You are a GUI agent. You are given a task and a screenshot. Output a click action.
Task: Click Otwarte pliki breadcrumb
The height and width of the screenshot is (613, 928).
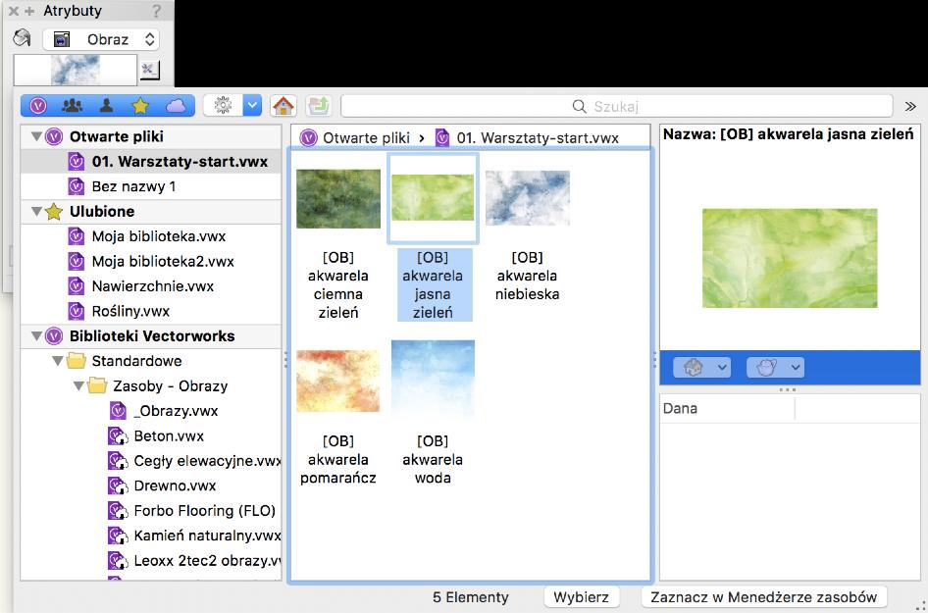[366, 138]
